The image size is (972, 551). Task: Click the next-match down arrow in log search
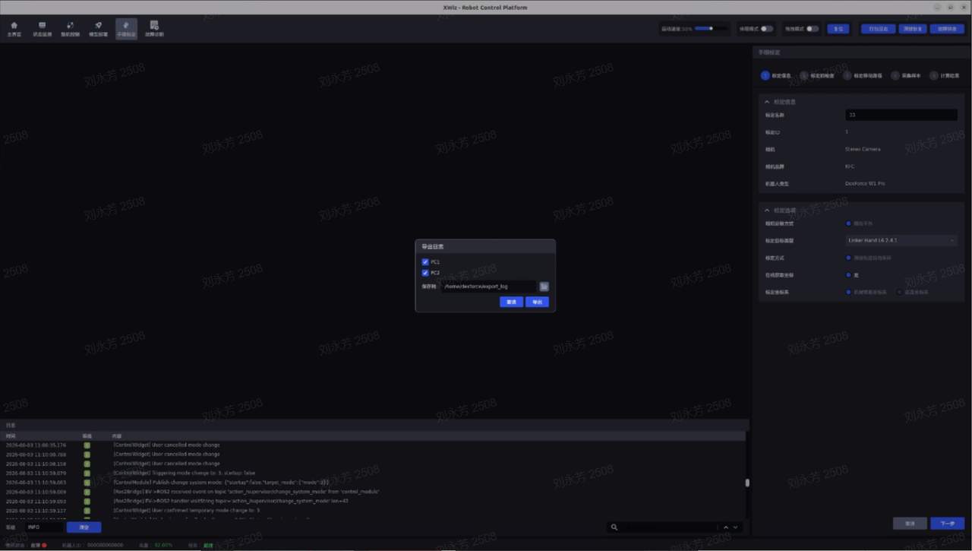coord(735,527)
